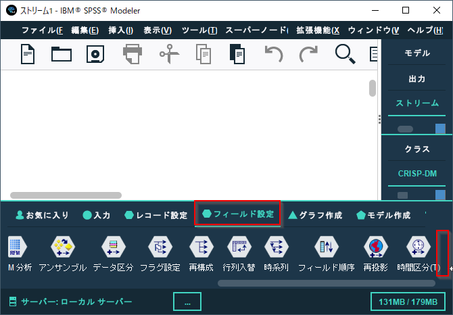Search nodes with the magnifying glass icon
Image resolution: width=453 pixels, height=315 pixels.
click(345, 54)
